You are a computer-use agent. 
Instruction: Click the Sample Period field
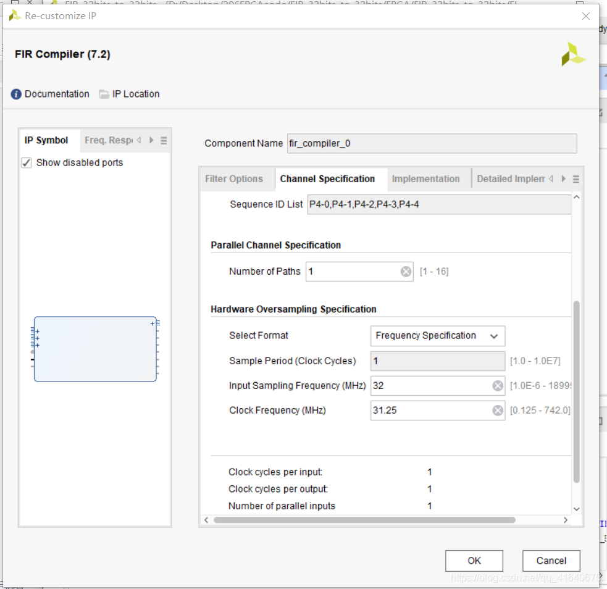coord(437,361)
